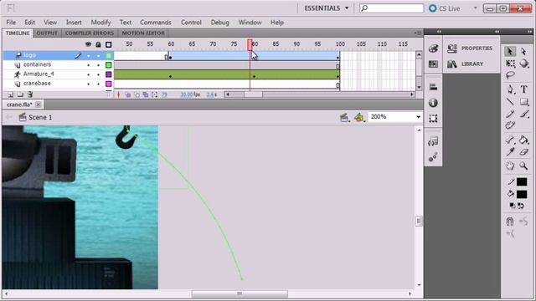Select the Text tool
Image resolution: width=536 pixels, height=301 pixels.
point(523,89)
